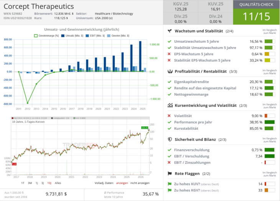Click green check beside Eigenkapitalrendite

(x=170, y=82)
